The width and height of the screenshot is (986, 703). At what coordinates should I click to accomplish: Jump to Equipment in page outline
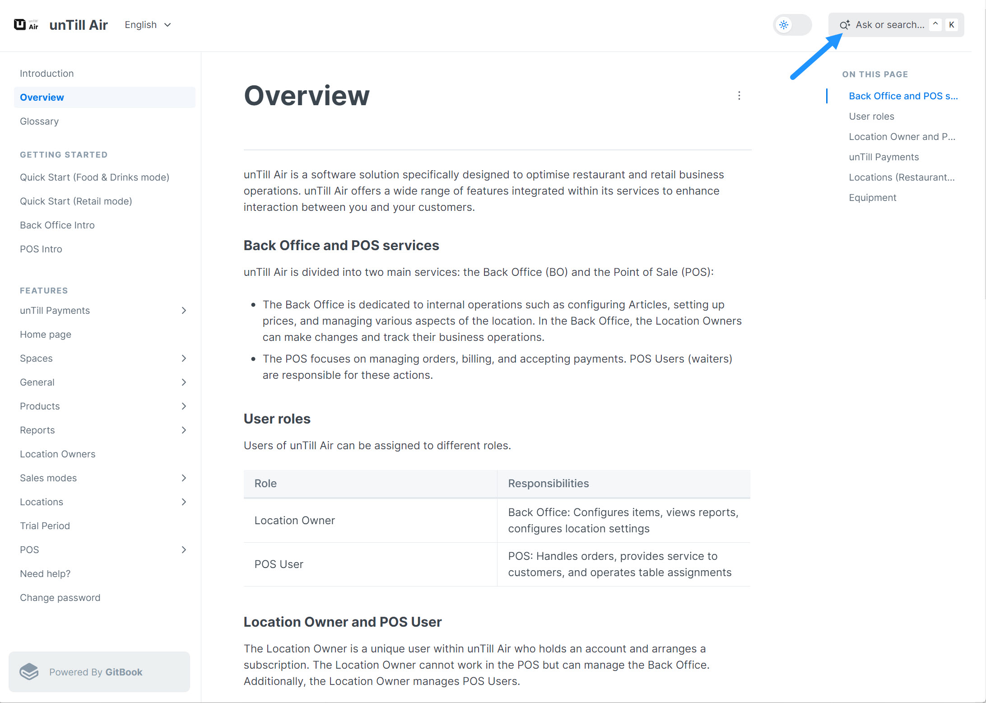(x=872, y=198)
